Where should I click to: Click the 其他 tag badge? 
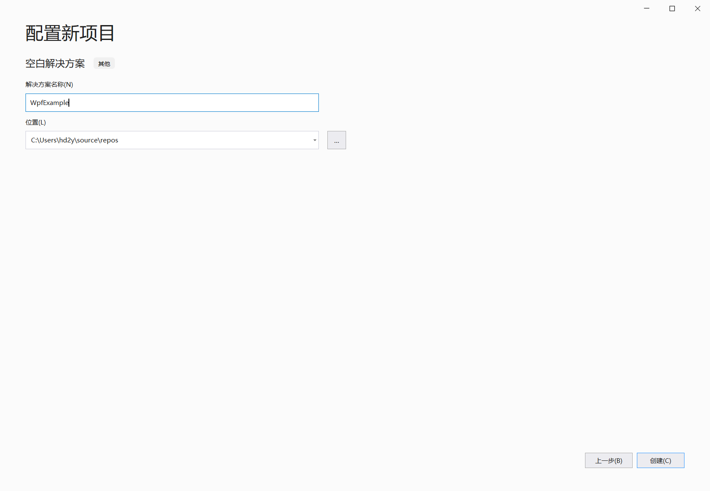[x=104, y=64]
